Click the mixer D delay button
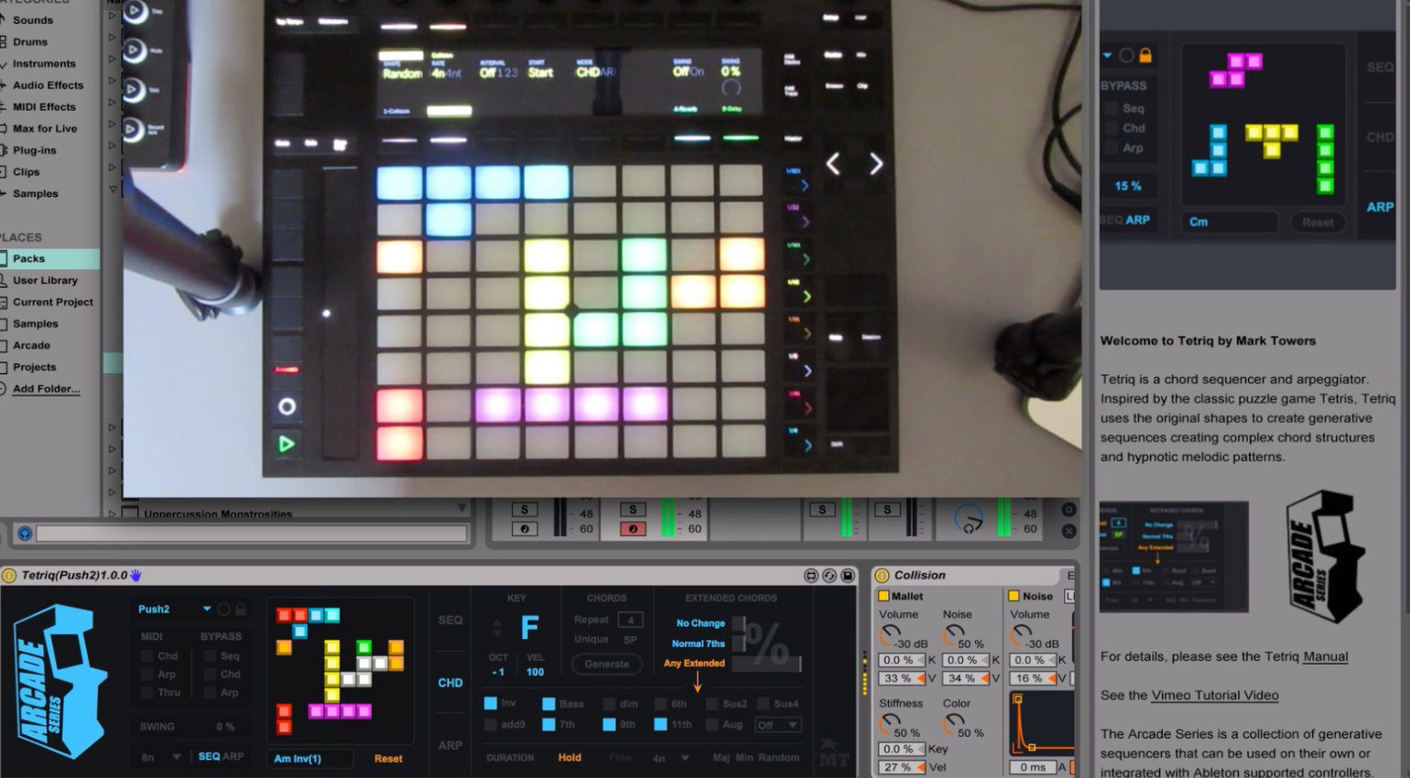 pos(1068,510)
